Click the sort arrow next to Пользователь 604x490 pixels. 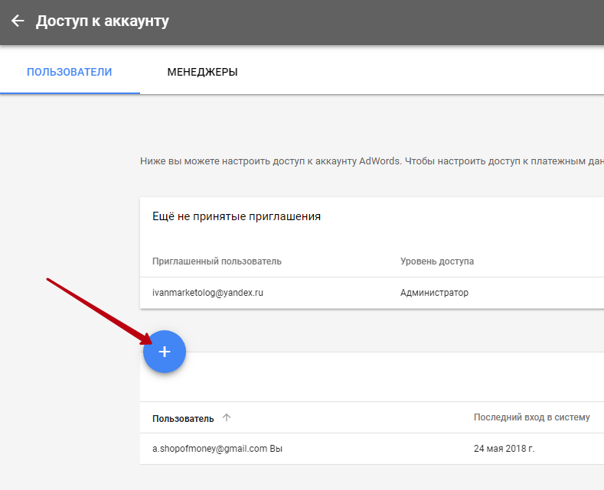(226, 418)
